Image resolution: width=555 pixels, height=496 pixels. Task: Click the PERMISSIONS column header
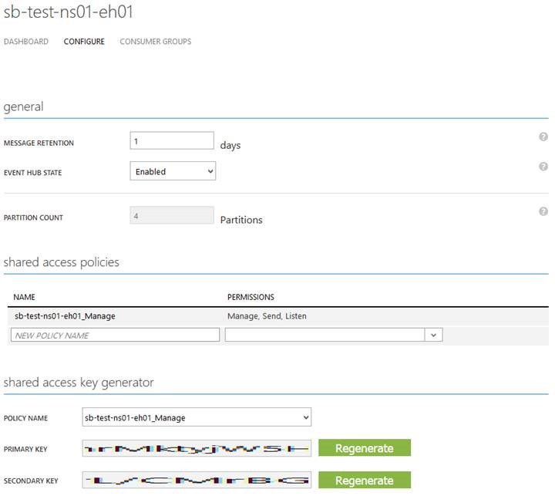(251, 297)
